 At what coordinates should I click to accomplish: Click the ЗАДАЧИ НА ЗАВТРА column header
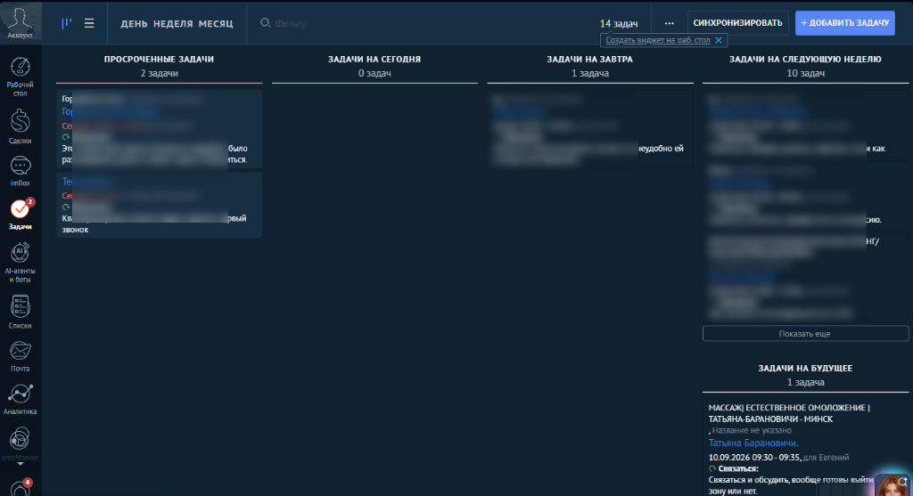(590, 60)
